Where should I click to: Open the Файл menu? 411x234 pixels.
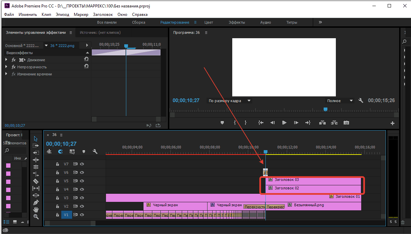[x=9, y=15]
